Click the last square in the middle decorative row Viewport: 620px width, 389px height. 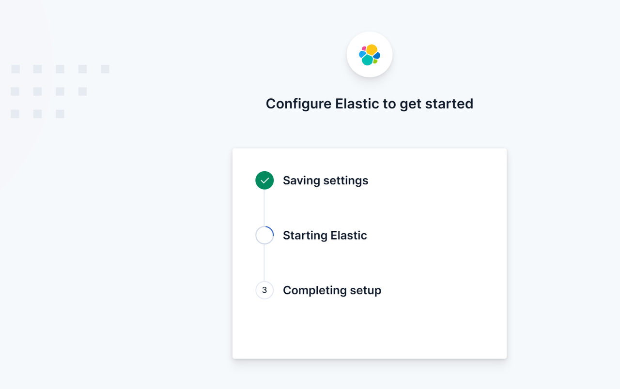click(83, 91)
